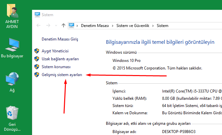Screen dimensions: 222x135
Task: Open the Ağ network desktop icon
Action: pos(12,79)
